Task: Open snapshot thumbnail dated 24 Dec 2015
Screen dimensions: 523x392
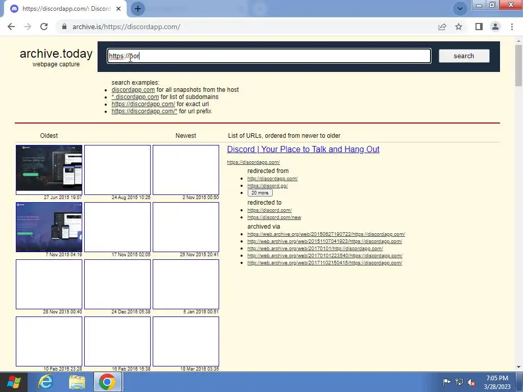Action: [x=117, y=284]
